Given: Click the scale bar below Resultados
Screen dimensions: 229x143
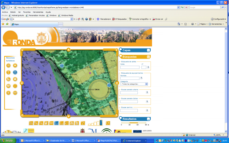Looking at the screenshot, I should click(x=134, y=123).
